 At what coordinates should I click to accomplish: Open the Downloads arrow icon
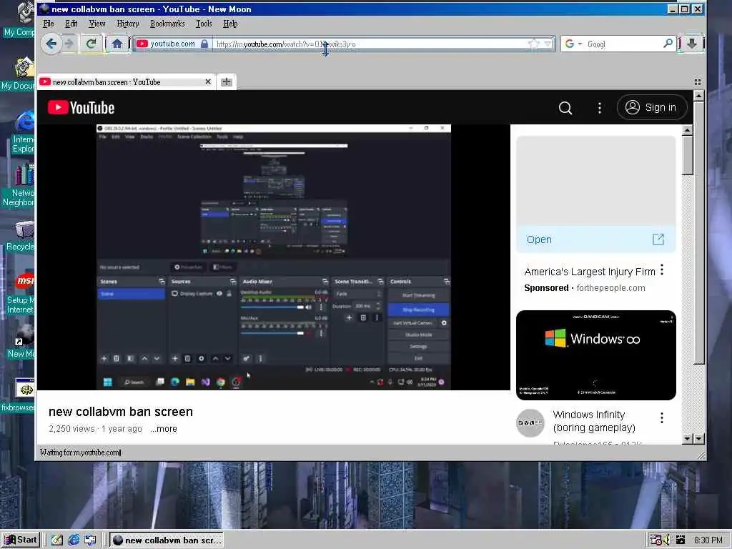pyautogui.click(x=692, y=44)
